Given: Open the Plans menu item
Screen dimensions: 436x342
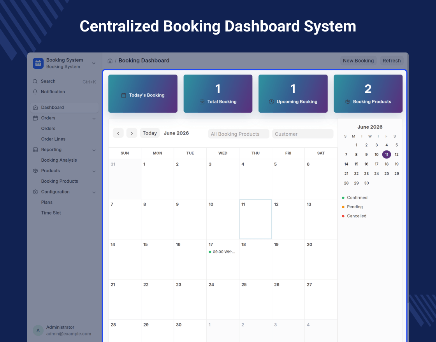Looking at the screenshot, I should point(47,202).
